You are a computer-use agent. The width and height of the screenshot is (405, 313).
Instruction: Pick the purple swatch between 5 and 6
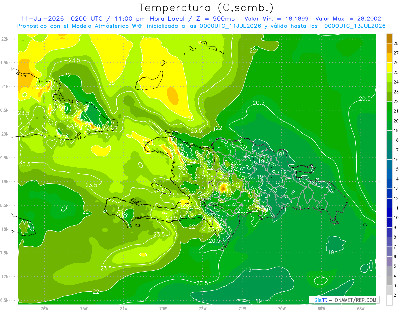pyautogui.click(x=389, y=261)
